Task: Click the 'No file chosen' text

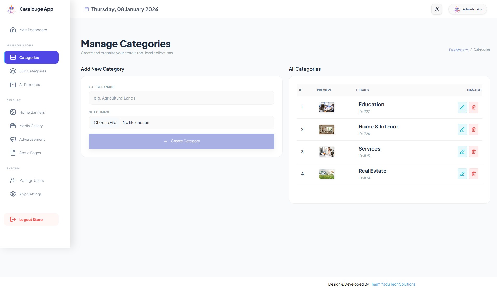Action: coord(136,123)
